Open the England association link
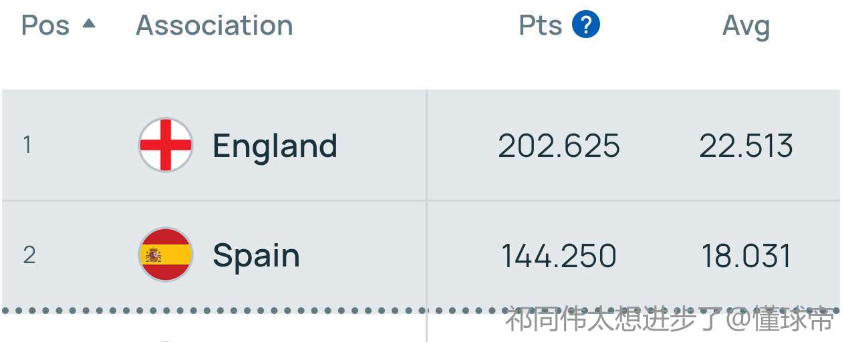 (275, 146)
